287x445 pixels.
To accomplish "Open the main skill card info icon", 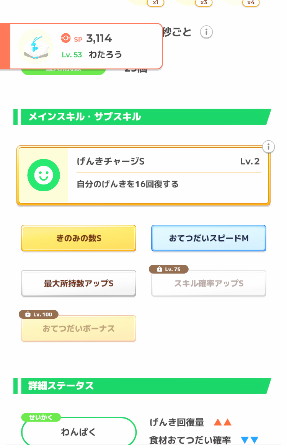I will click(269, 147).
